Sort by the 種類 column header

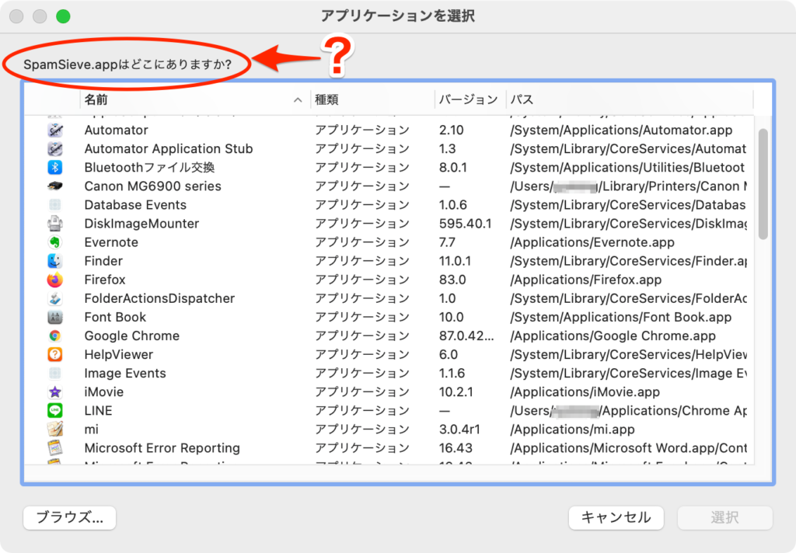pyautogui.click(x=326, y=99)
